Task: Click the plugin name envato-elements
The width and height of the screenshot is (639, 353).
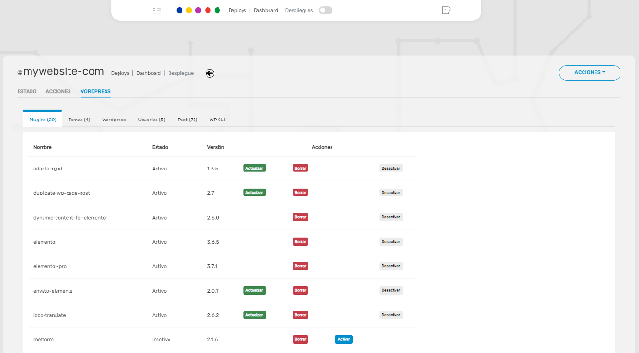Action: point(53,291)
